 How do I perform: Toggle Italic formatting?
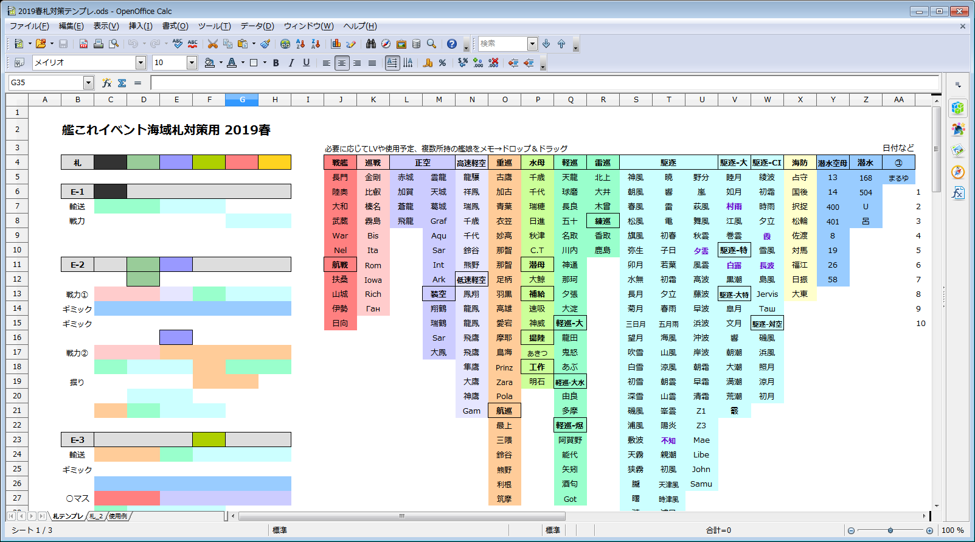tap(291, 63)
